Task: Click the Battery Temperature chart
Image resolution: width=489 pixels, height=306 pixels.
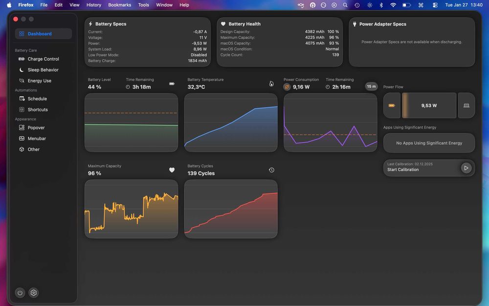Action: [231, 123]
